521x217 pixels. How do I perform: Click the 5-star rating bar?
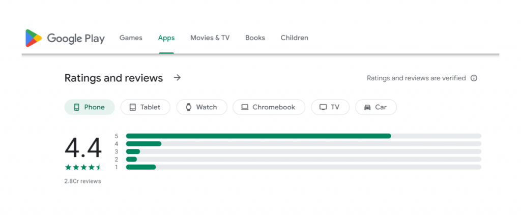click(x=303, y=136)
